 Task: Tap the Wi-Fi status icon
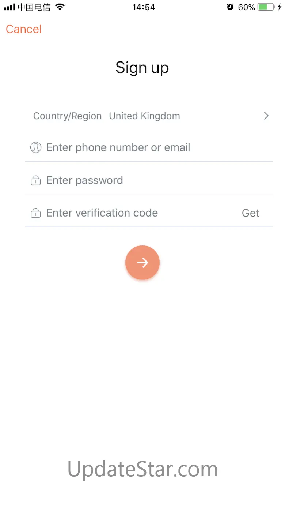click(x=60, y=7)
